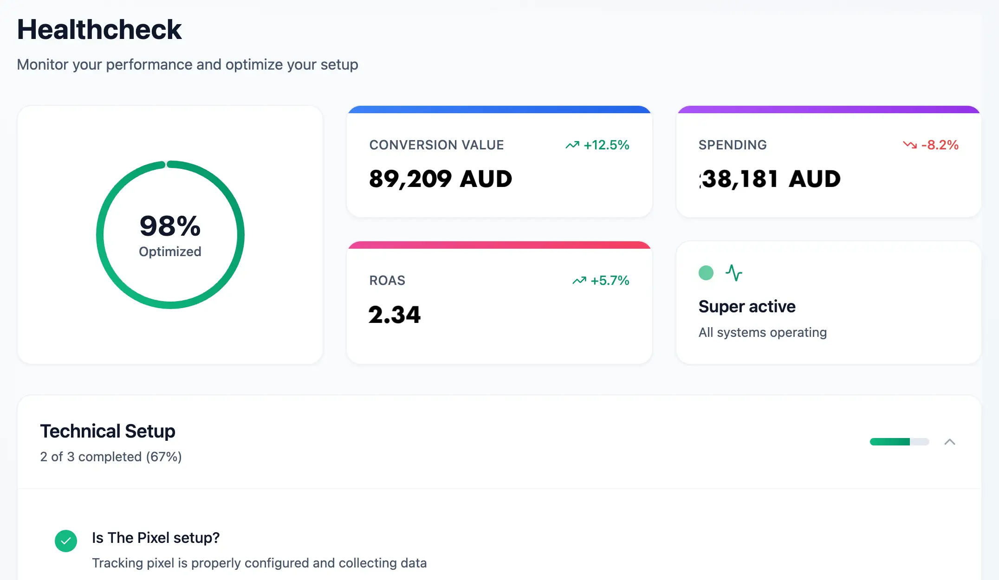Click the green activity pulse icon
Viewport: 999px width, 580px height.
coord(734,273)
